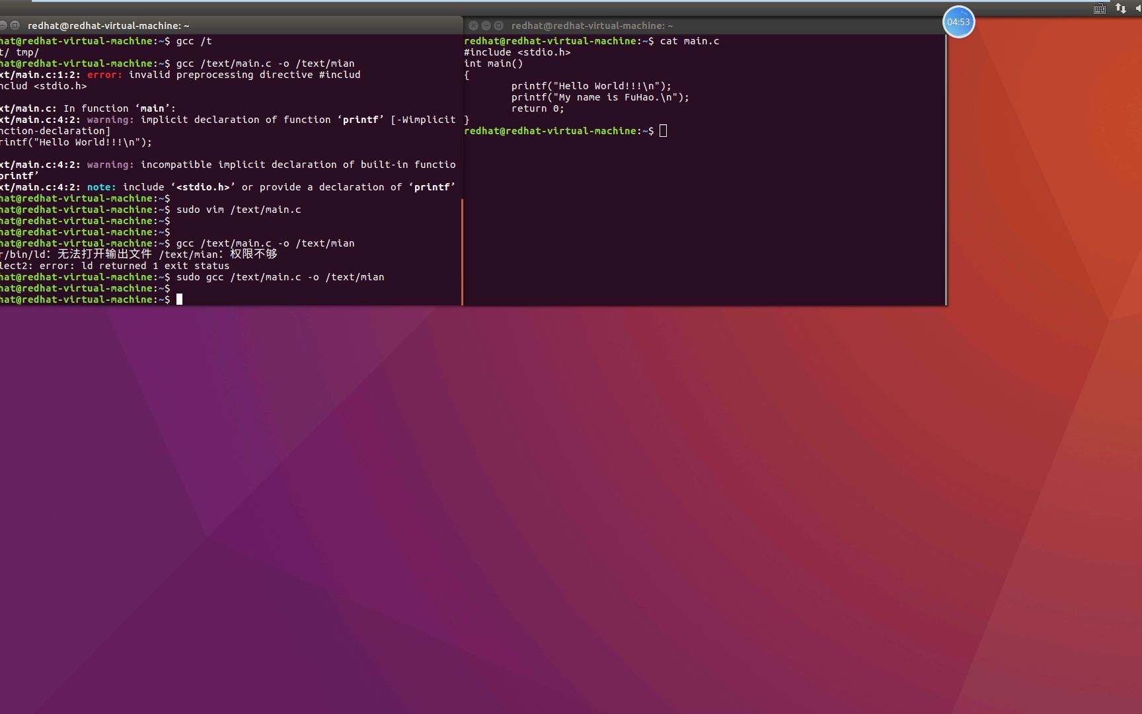The image size is (1142, 714).
Task: Click the 'My name is FuHao' printf line
Action: coord(600,97)
